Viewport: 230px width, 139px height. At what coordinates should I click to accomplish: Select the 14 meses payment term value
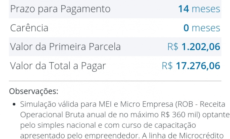(x=199, y=9)
